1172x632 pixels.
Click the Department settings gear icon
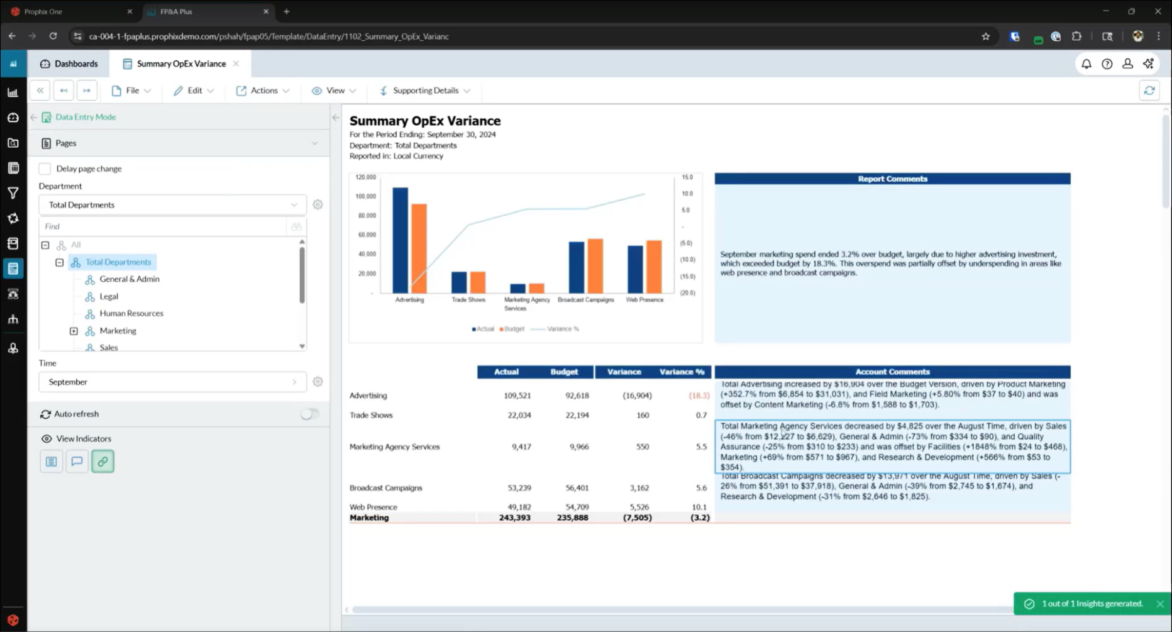[x=318, y=205]
